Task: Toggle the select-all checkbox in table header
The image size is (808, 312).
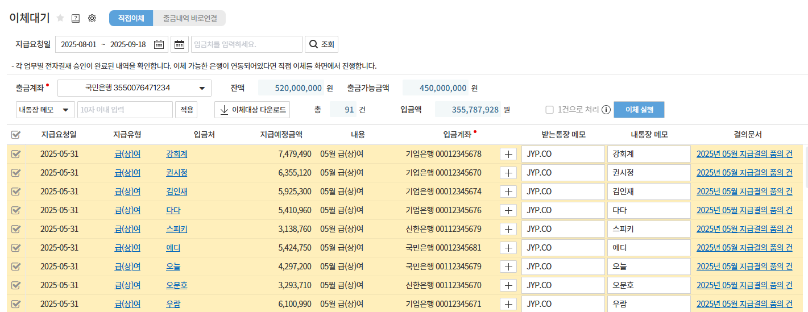Action: pyautogui.click(x=16, y=135)
